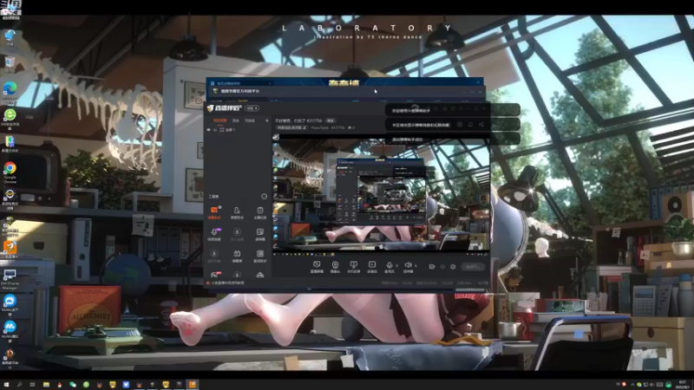
Task: Open the toolbox tool with purple new badge
Action: point(214,234)
